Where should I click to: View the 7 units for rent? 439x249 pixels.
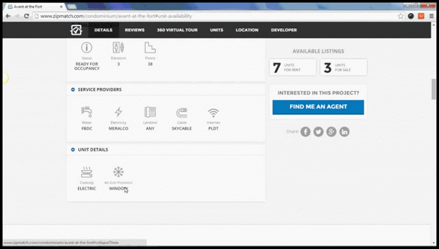[x=293, y=67]
